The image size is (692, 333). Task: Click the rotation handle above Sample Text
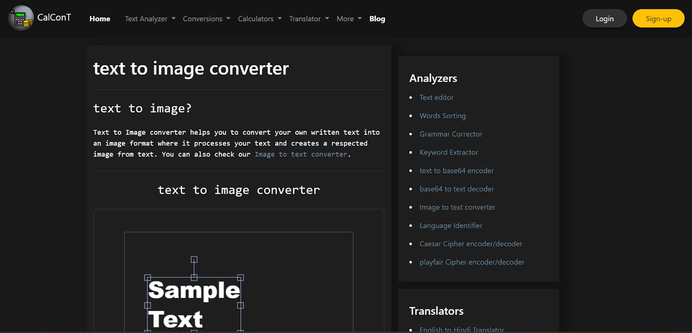point(194,260)
